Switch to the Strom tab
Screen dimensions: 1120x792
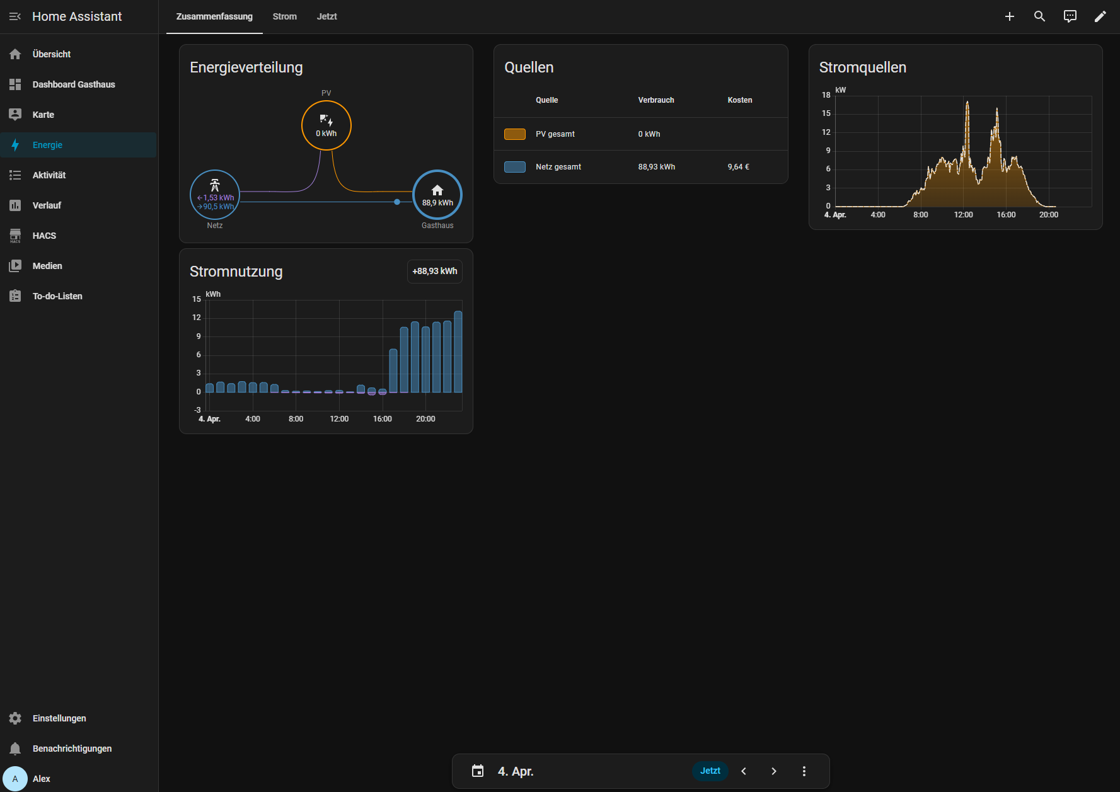click(284, 16)
